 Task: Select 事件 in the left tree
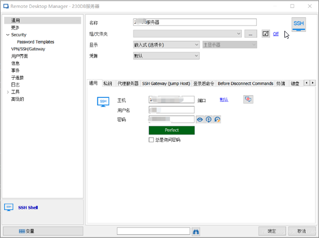(x=15, y=70)
